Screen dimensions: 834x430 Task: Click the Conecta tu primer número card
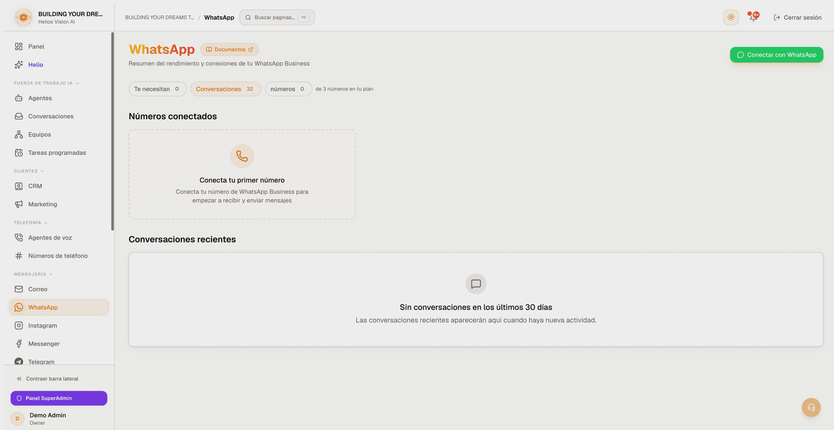(x=242, y=174)
